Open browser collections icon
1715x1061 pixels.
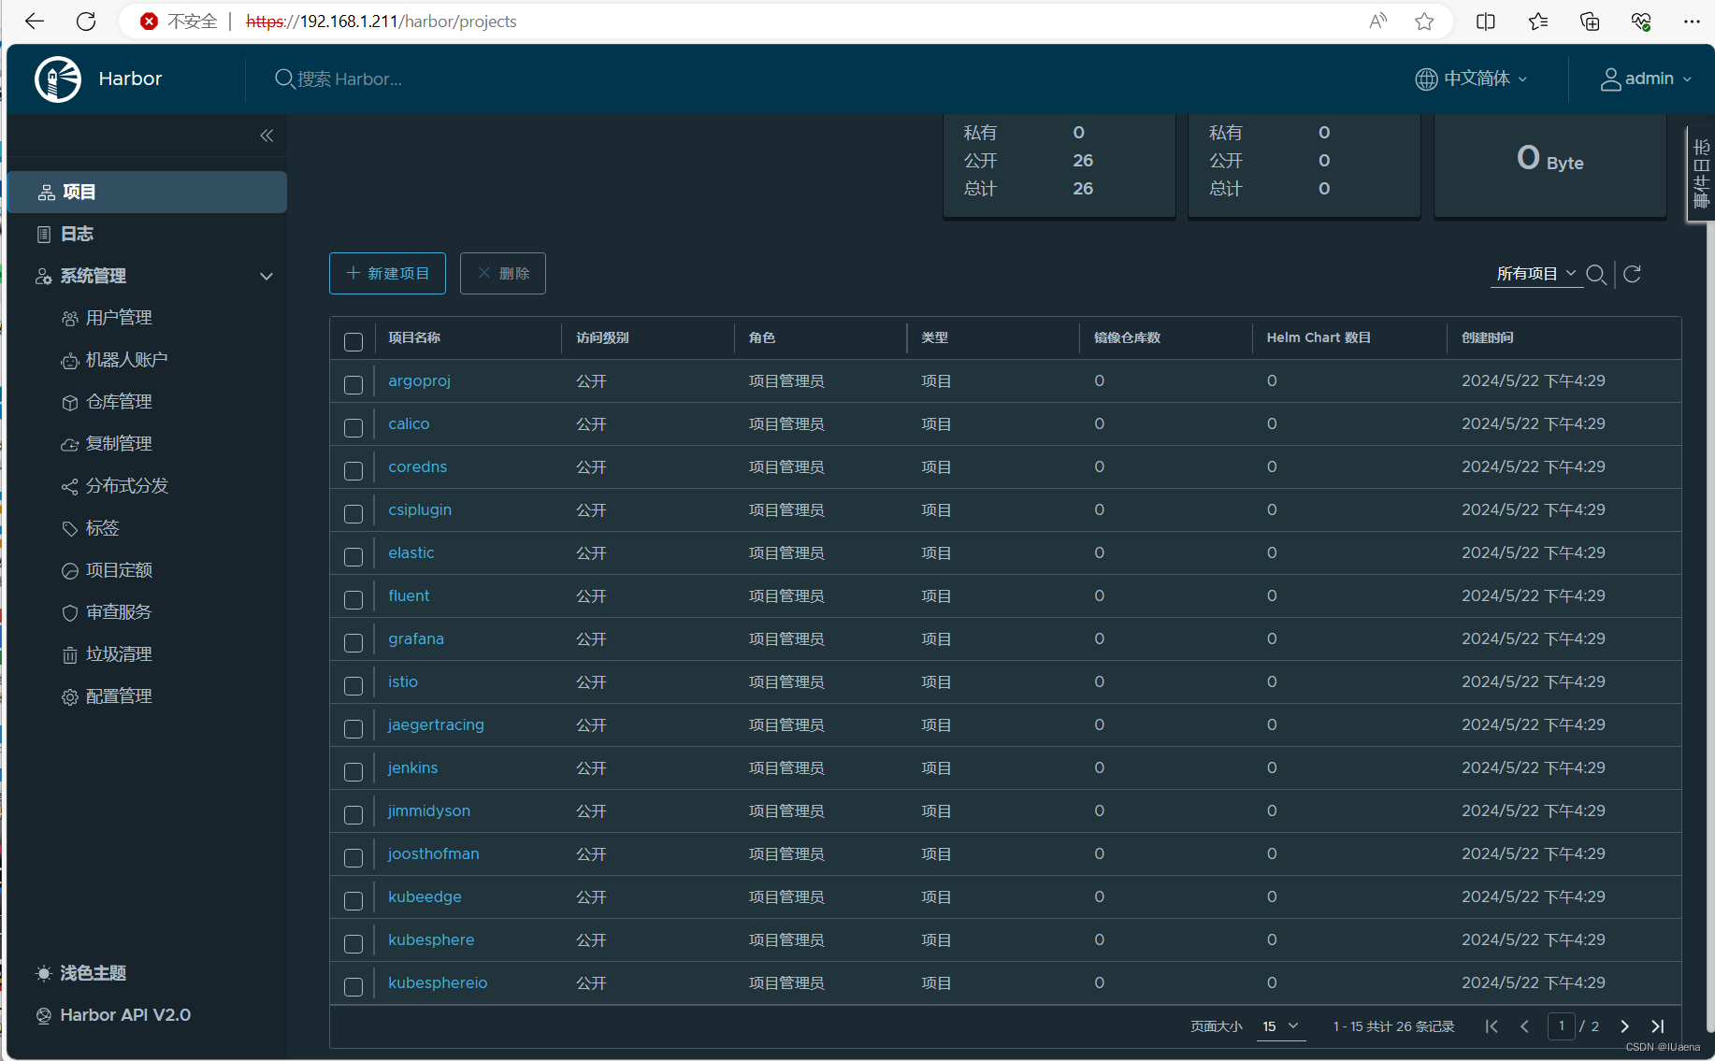pyautogui.click(x=1590, y=21)
